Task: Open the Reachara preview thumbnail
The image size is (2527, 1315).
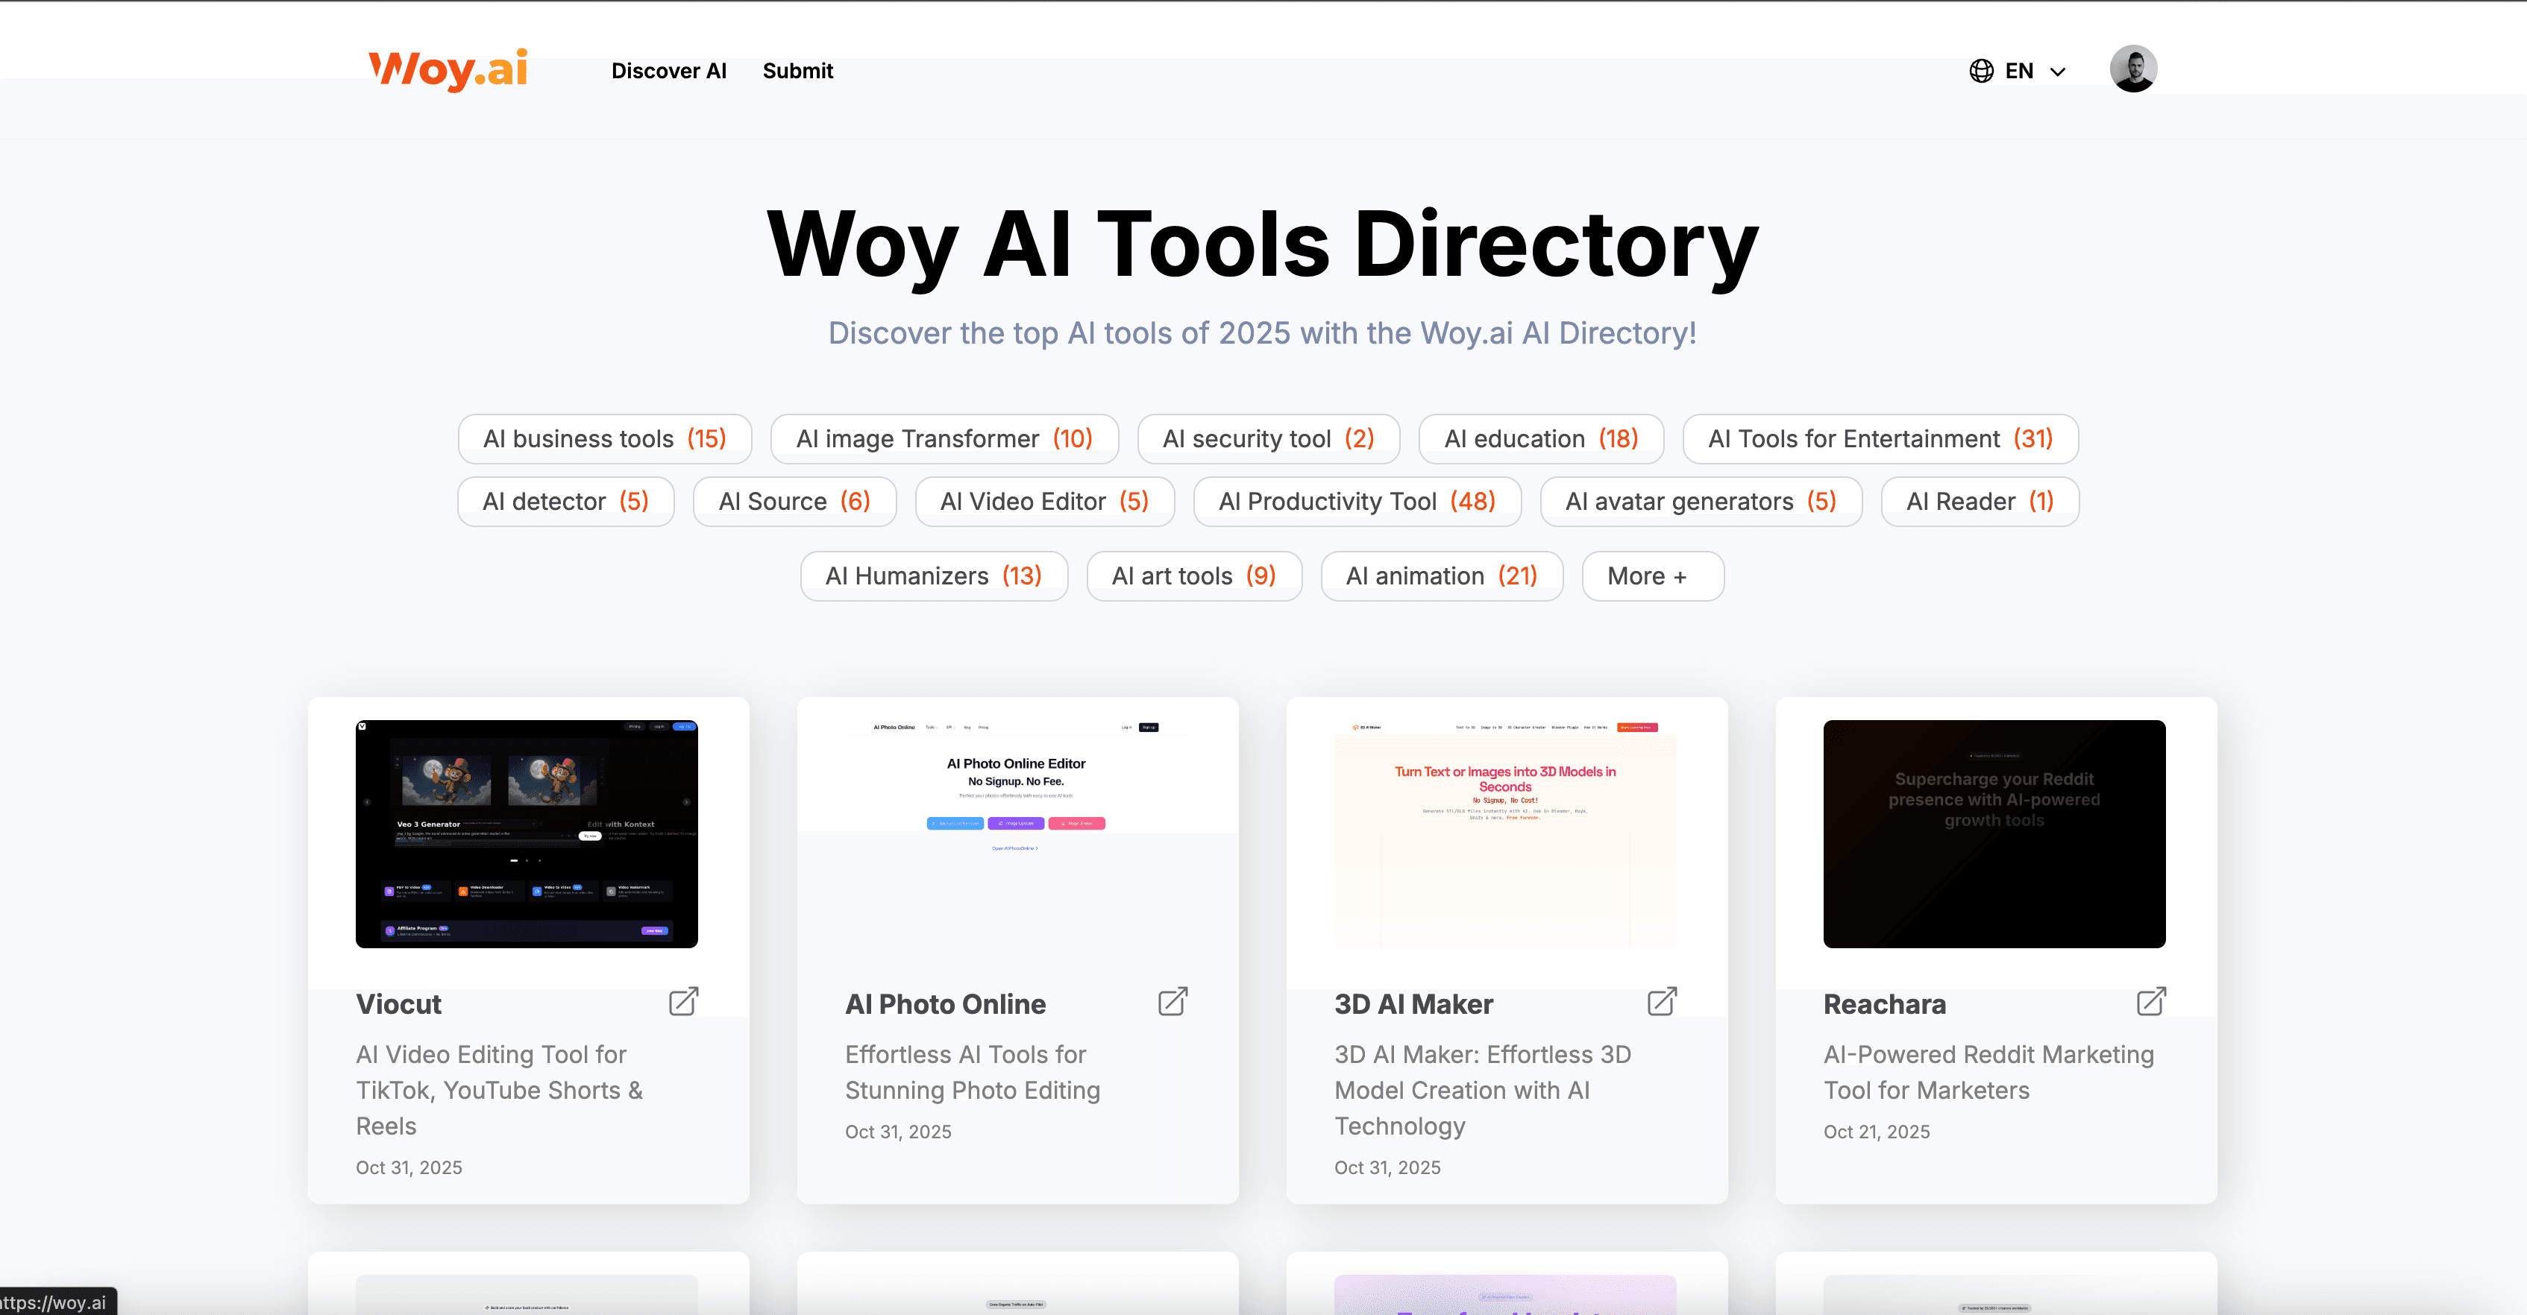Action: point(1994,833)
